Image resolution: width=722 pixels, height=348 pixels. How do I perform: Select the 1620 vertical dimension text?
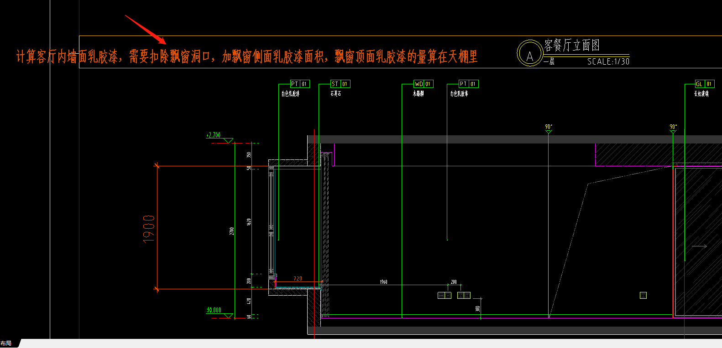click(x=249, y=222)
